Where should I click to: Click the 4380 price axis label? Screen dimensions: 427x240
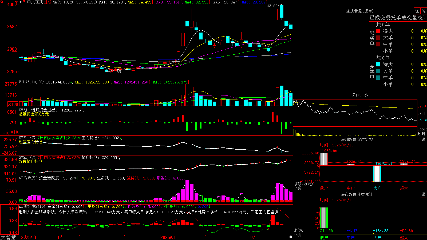pos(12,4)
